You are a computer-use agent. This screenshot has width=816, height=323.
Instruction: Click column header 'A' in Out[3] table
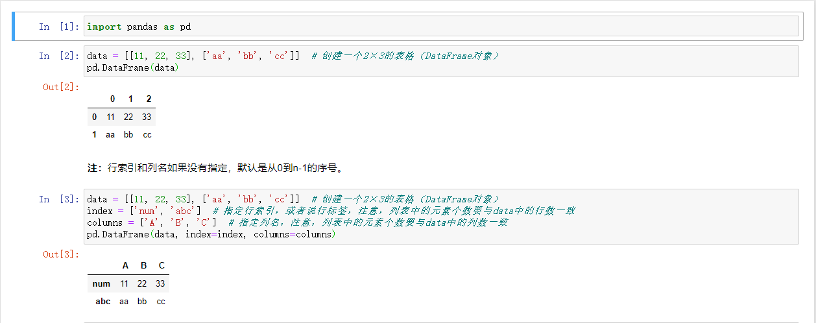(125, 265)
